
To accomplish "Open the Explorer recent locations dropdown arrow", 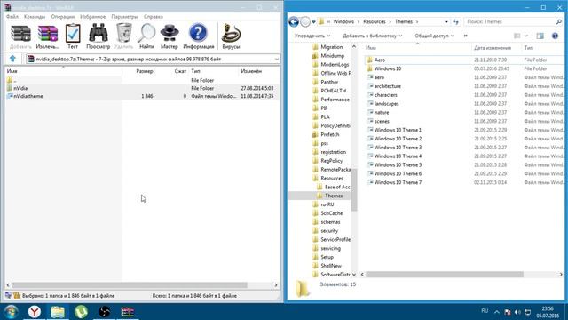I will pos(313,21).
